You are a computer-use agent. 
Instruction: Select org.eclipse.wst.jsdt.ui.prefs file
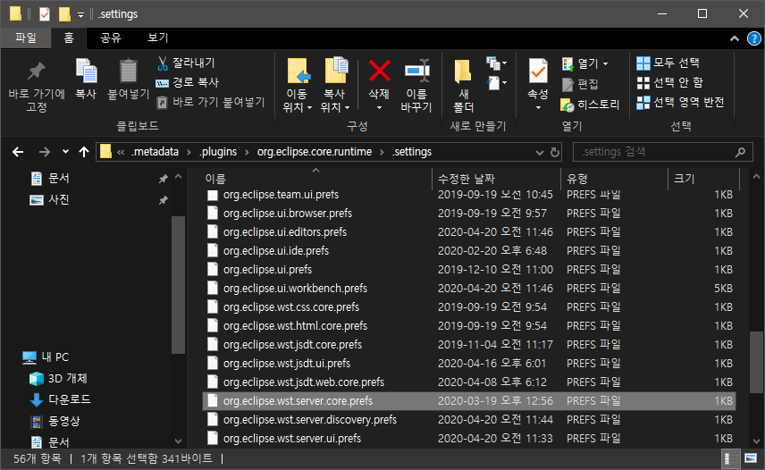click(x=469, y=364)
